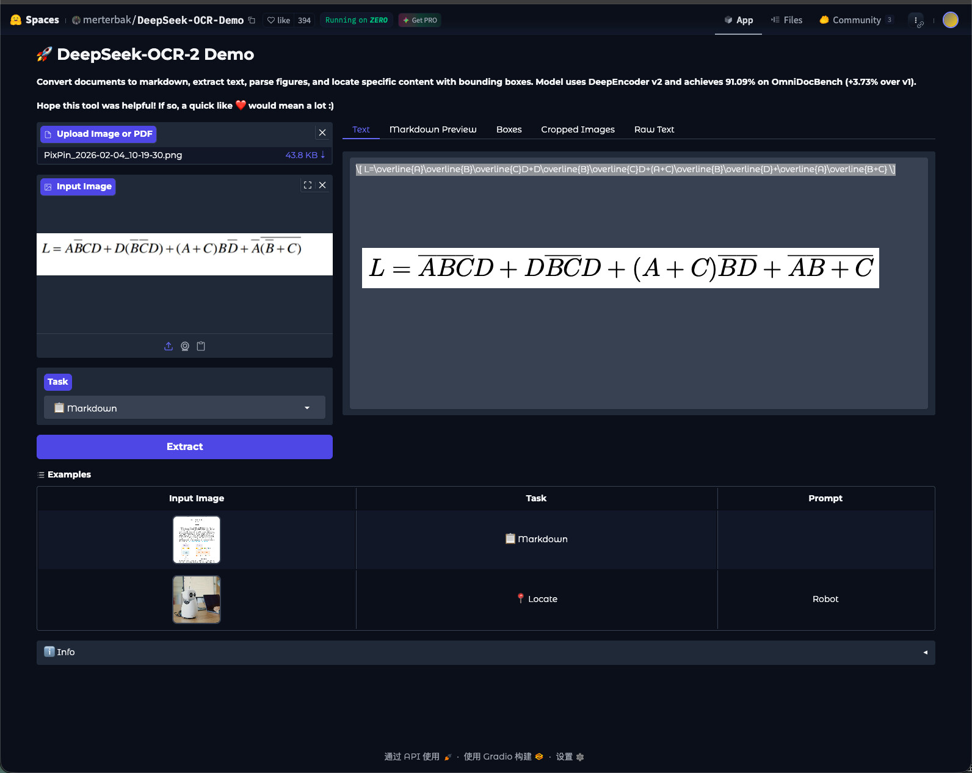The image size is (972, 773).
Task: Click the uploaded formula image preview
Action: pyautogui.click(x=184, y=254)
